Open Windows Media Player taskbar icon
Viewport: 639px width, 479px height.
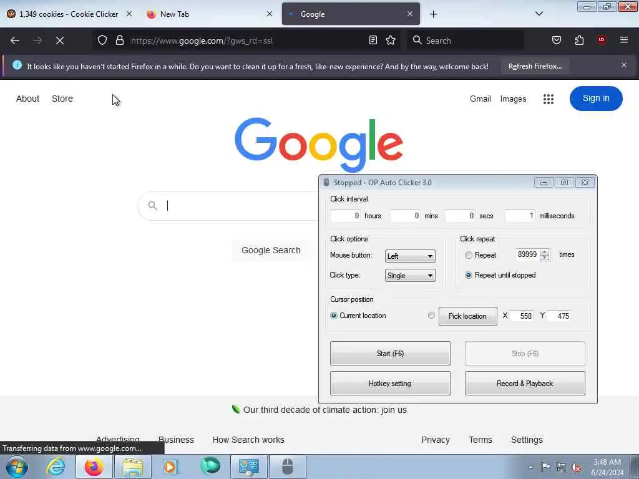170,467
